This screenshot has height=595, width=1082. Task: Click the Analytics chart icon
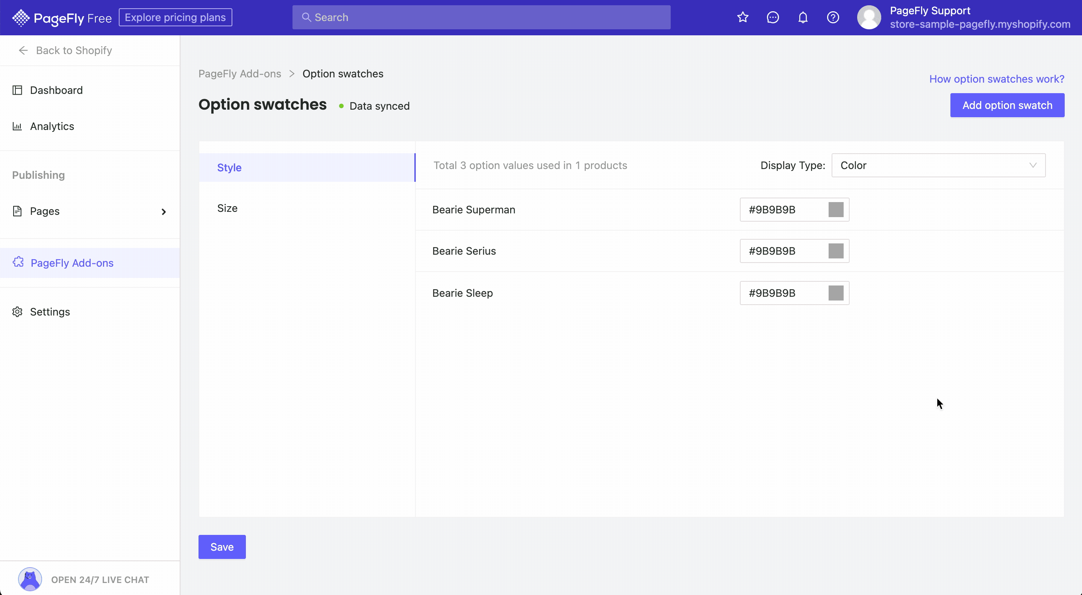pyautogui.click(x=17, y=126)
